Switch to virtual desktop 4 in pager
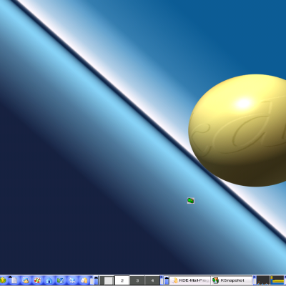Viewport: 286px width, 286px height. (x=152, y=280)
